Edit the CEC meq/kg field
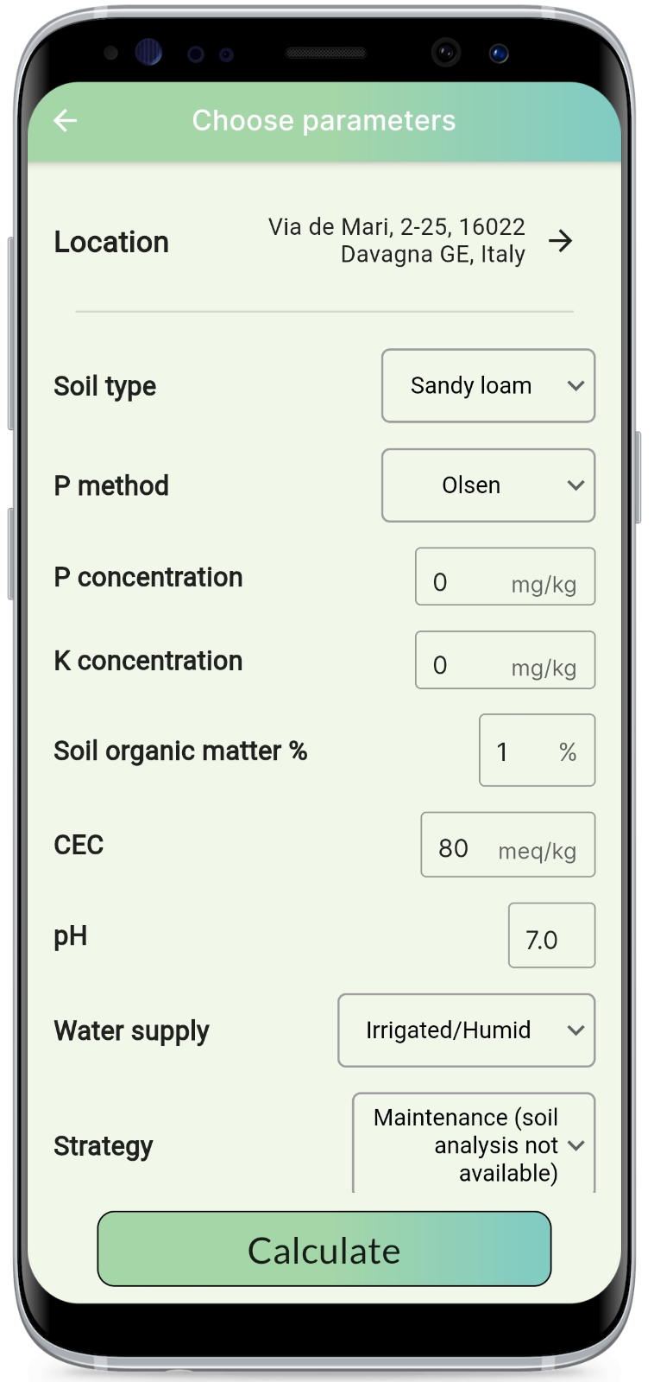Screen dimensions: 654x1382 (x=508, y=845)
